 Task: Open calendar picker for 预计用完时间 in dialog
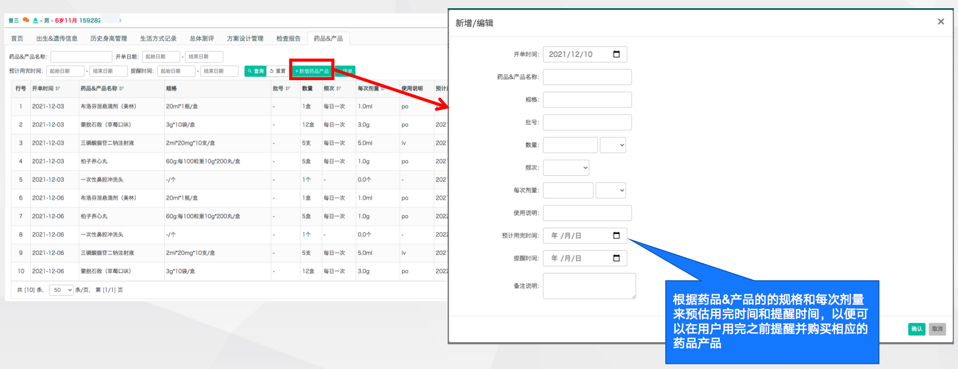pos(616,235)
